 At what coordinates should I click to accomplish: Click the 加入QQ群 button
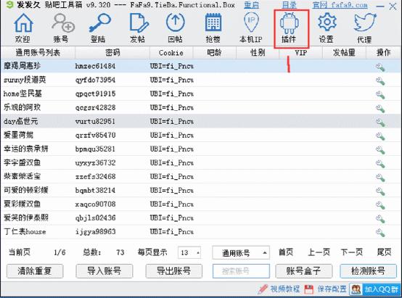click(x=375, y=289)
